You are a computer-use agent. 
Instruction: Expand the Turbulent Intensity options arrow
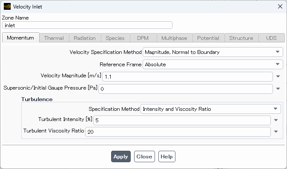276,120
